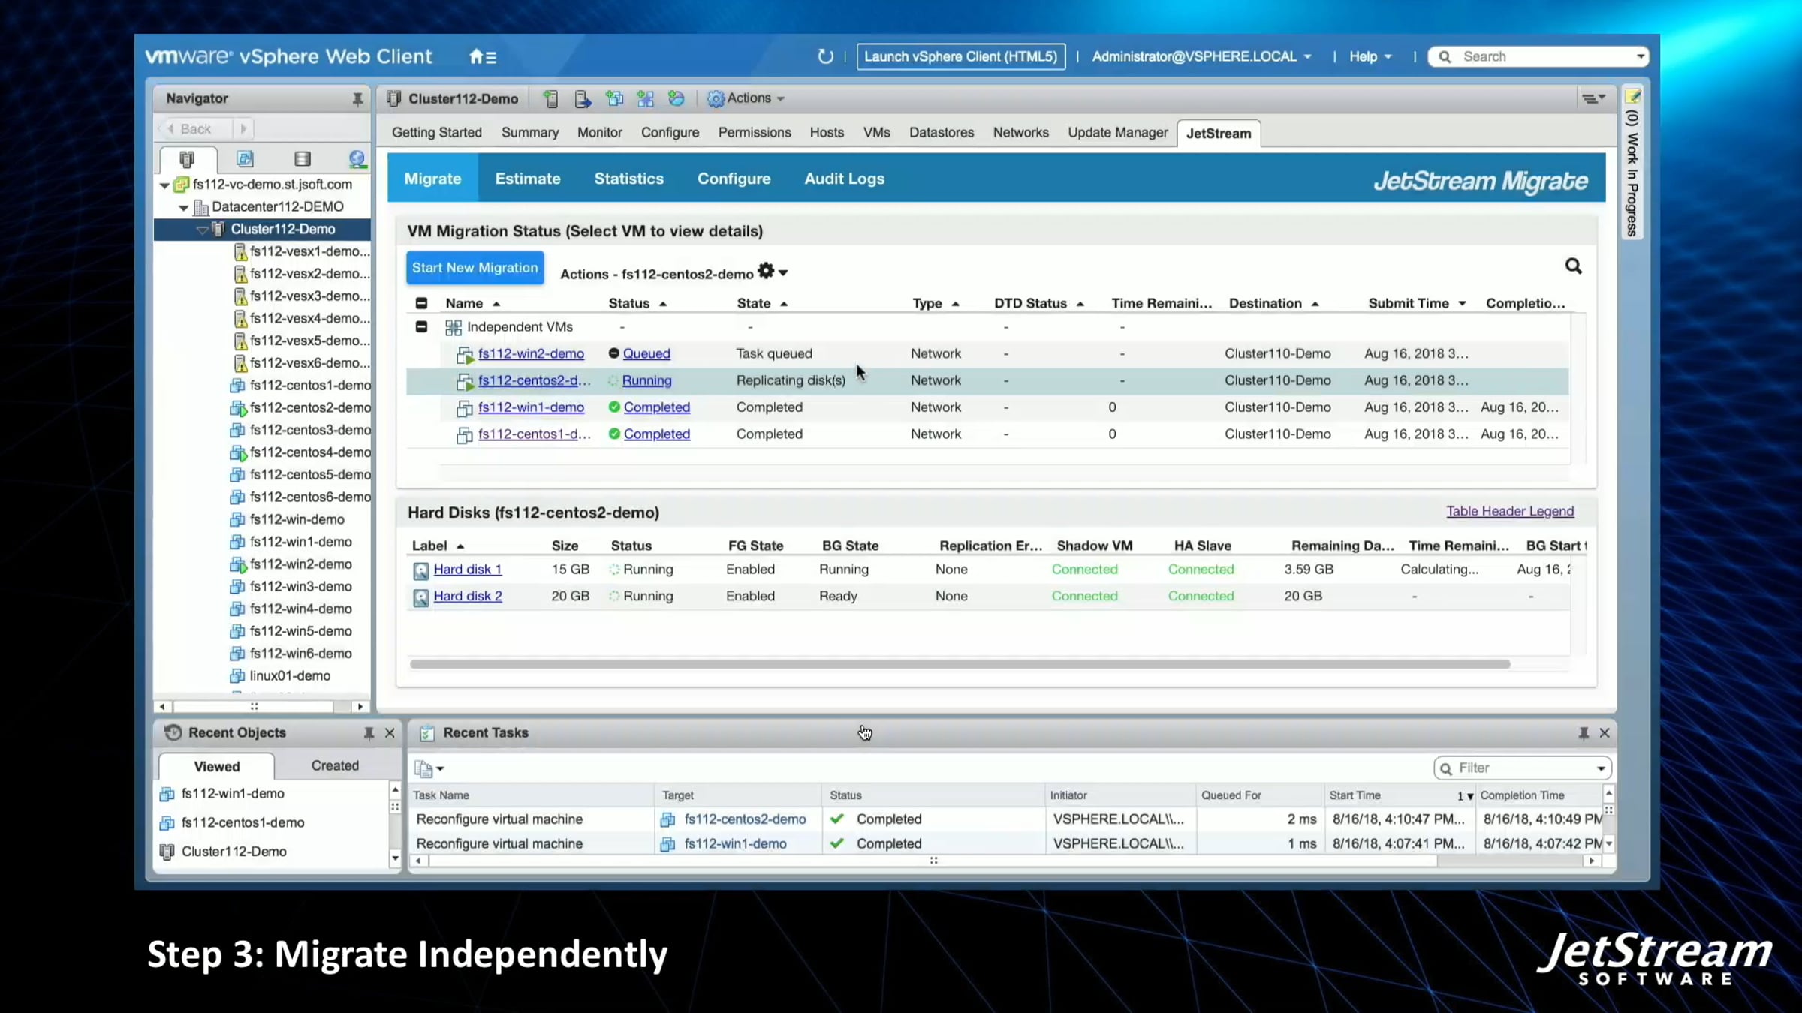Open the migration actions gear for fs112-centos2-demo

coord(772,272)
